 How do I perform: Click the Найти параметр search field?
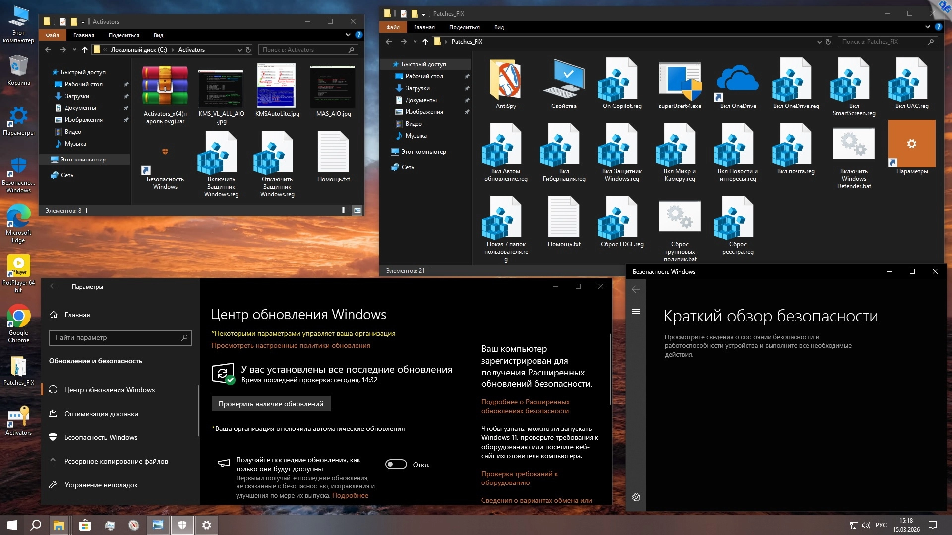click(120, 338)
